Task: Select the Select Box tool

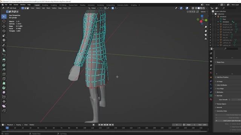Action: click(x=4, y=16)
